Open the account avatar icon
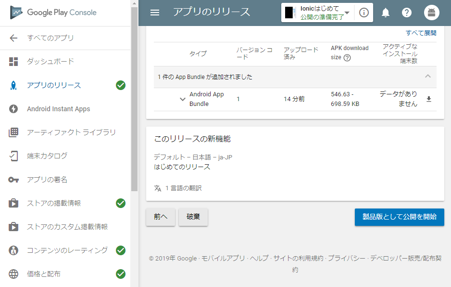This screenshot has height=287, width=451. pyautogui.click(x=431, y=13)
